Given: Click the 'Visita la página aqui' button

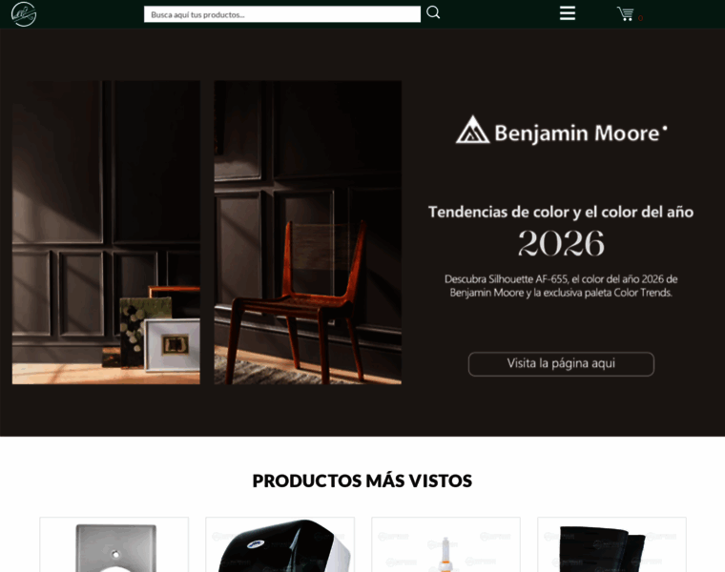Looking at the screenshot, I should (x=561, y=363).
